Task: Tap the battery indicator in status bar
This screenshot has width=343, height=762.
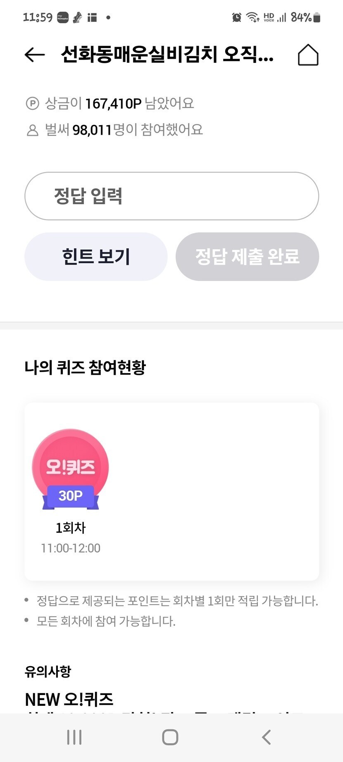Action: [x=317, y=17]
